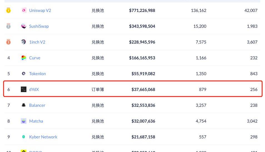The width and height of the screenshot is (265, 152).
Task: Click the Kyber Network green icon
Action: [24, 137]
